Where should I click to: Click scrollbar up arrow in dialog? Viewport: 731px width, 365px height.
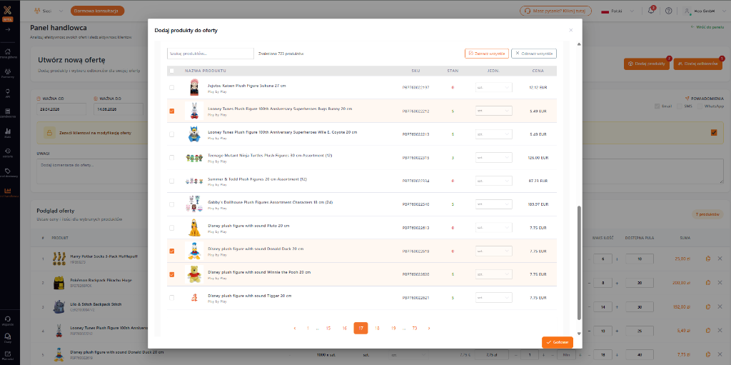[580, 44]
